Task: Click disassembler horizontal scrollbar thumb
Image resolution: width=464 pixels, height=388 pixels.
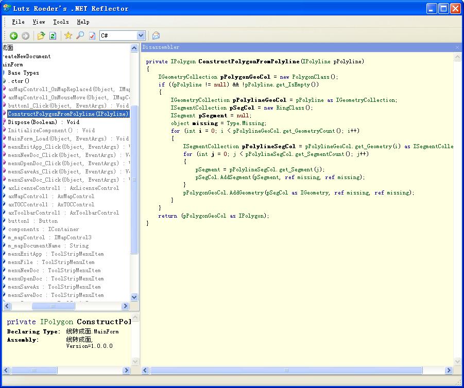Action: pos(286,371)
